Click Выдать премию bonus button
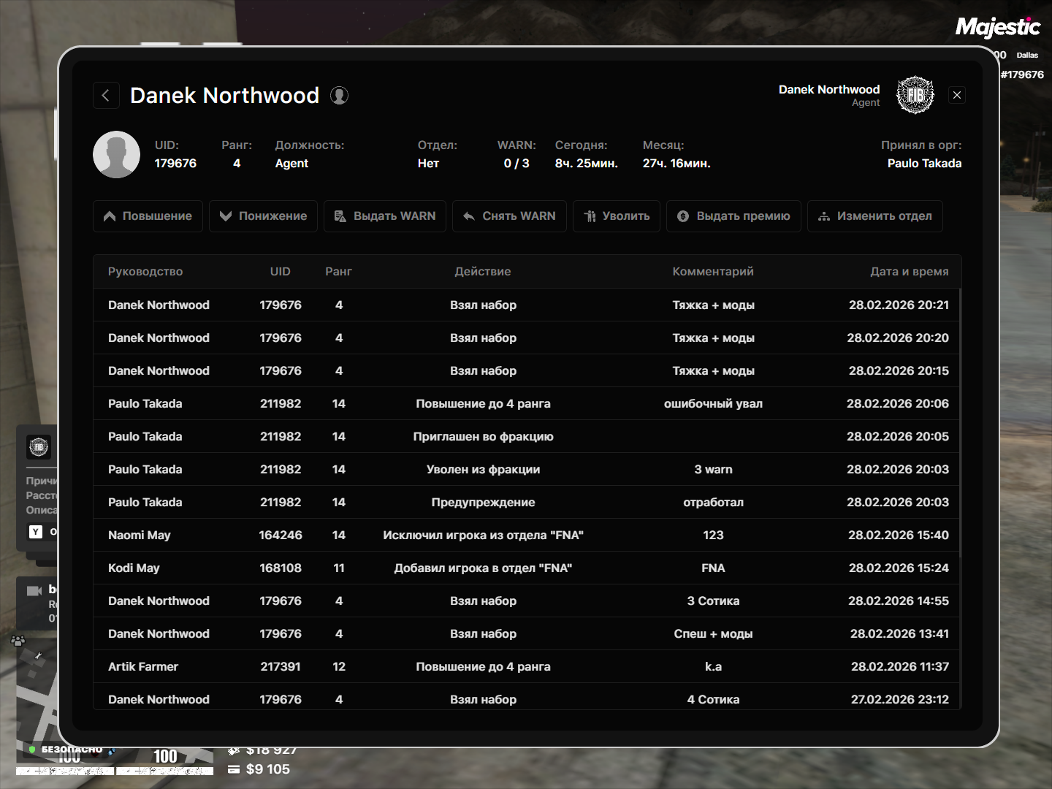 [x=733, y=216]
